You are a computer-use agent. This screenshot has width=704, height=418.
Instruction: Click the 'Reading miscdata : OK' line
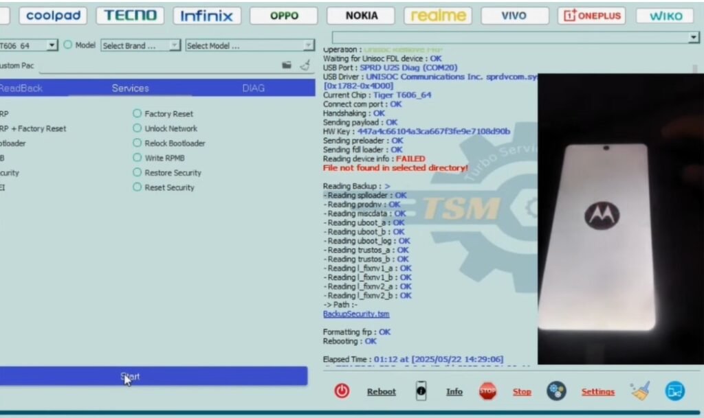(364, 213)
